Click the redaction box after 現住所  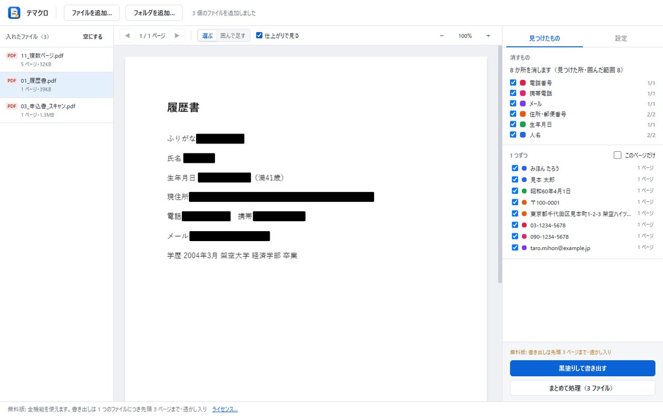click(x=281, y=196)
